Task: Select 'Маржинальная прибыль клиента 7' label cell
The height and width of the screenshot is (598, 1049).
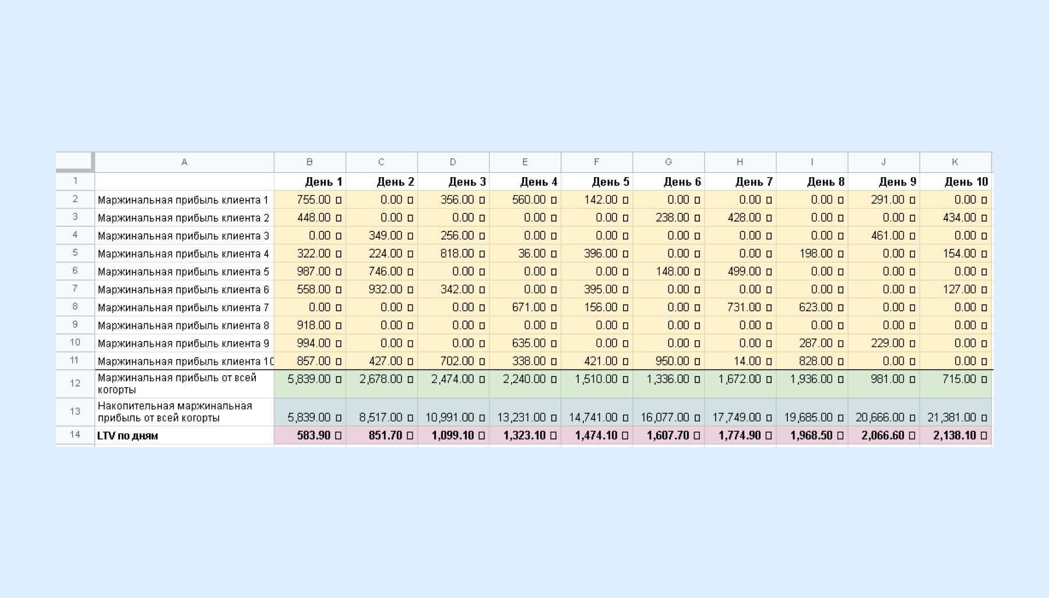Action: (184, 307)
